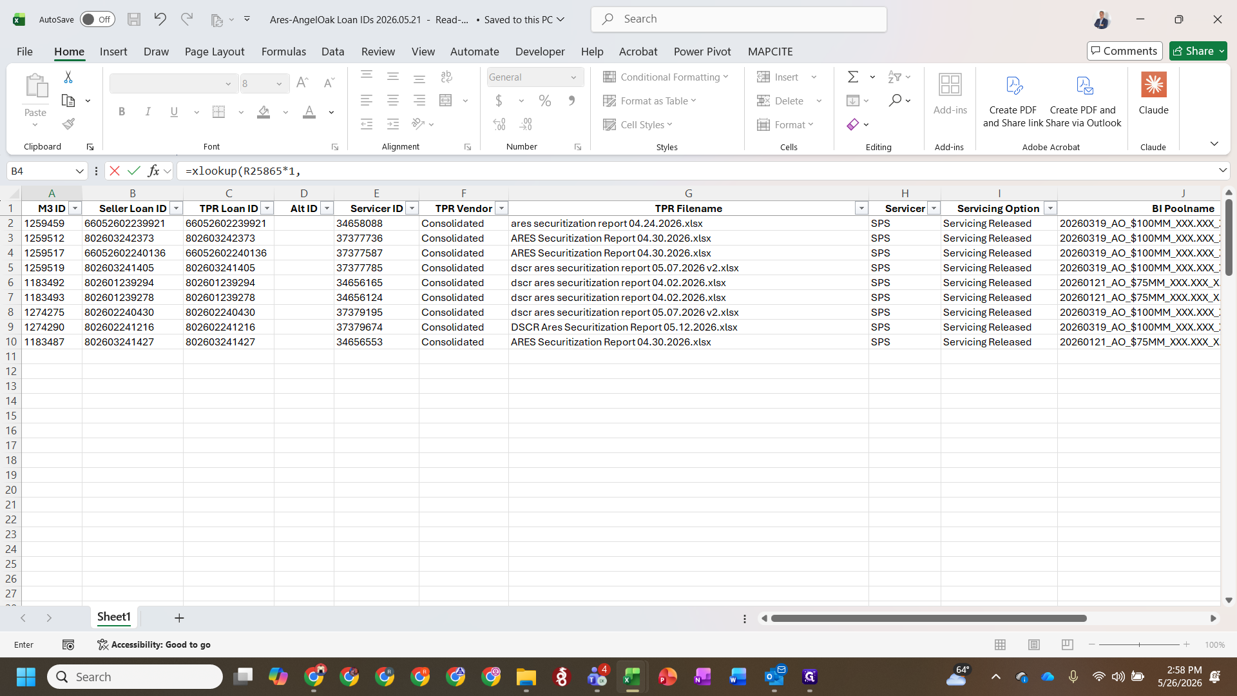The width and height of the screenshot is (1237, 696).
Task: Confirm formula with the checkmark icon
Action: pos(134,171)
